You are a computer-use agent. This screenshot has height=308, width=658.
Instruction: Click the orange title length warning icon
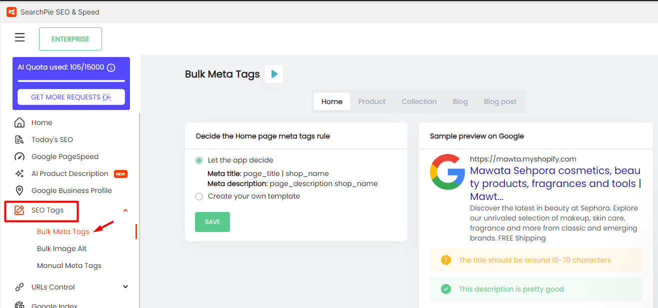click(446, 260)
